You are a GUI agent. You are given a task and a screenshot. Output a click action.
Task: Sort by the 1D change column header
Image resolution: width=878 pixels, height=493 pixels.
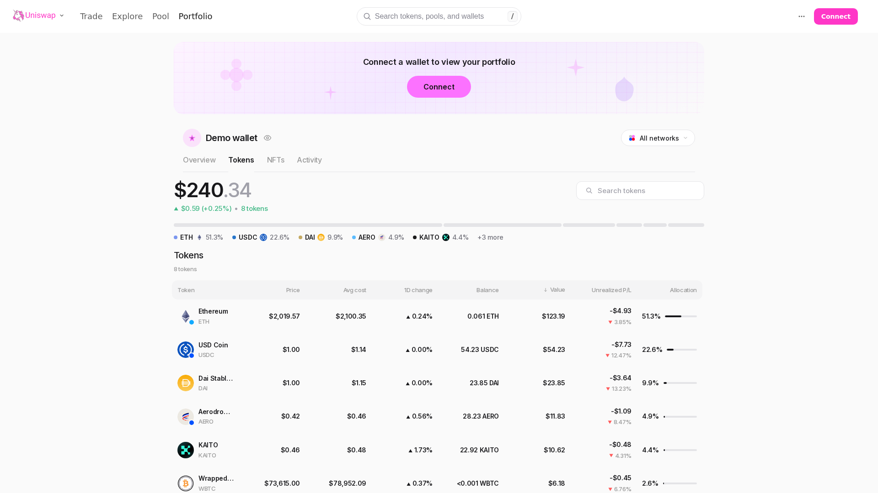tap(418, 290)
